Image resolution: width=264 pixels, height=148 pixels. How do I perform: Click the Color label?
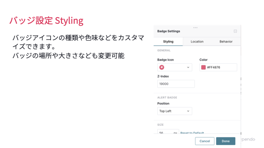(x=203, y=60)
